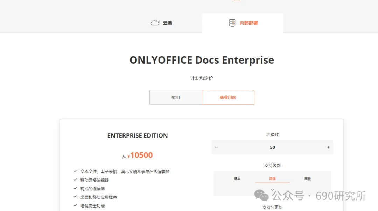Viewport: 378px width, 211px height.
Task: Click the 移动网络编辑器 feature text
Action: coord(94,180)
